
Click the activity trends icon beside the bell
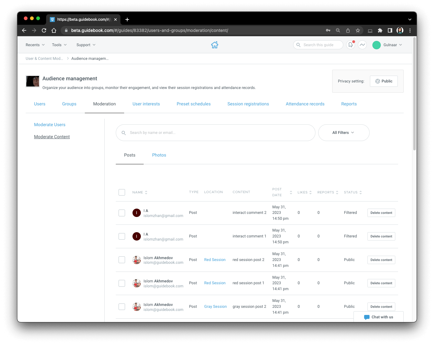tap(362, 45)
